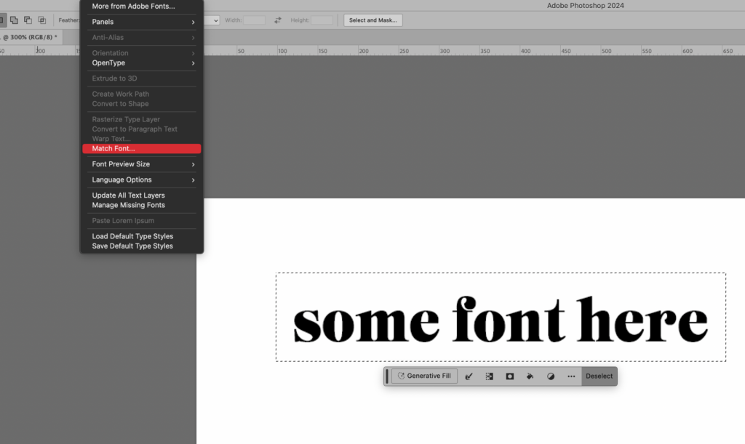The width and height of the screenshot is (745, 444).
Task: Click the Generative Fill button
Action: tap(423, 376)
